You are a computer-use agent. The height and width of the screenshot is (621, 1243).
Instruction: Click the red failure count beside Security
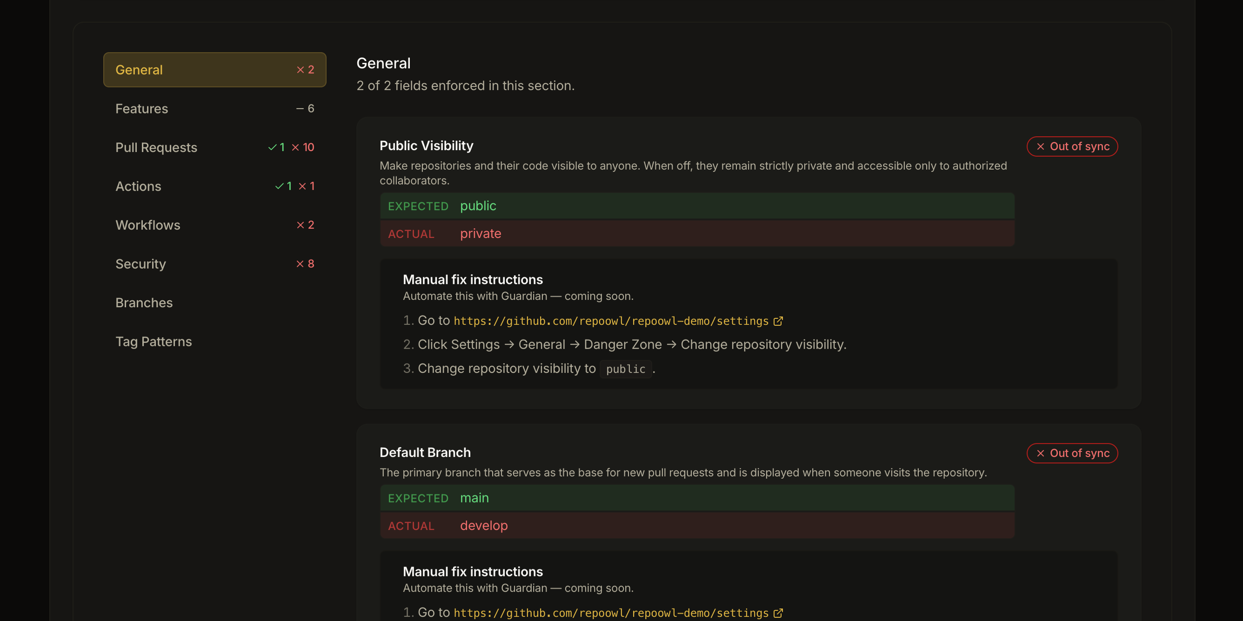(305, 264)
